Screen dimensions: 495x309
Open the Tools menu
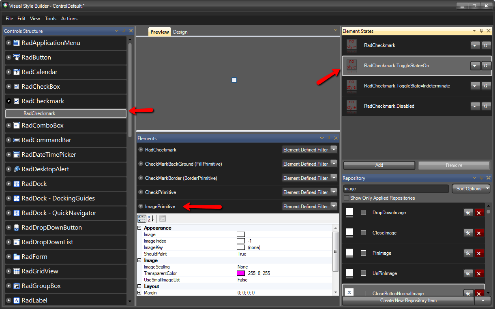(x=51, y=19)
